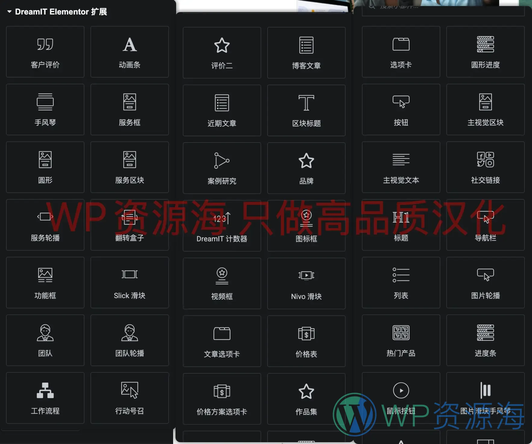Select the 作品集 portfolio widget
The width and height of the screenshot is (532, 444).
306,399
